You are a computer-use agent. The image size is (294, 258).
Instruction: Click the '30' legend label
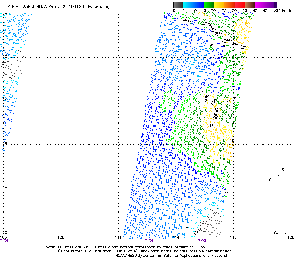pyautogui.click(x=234, y=11)
